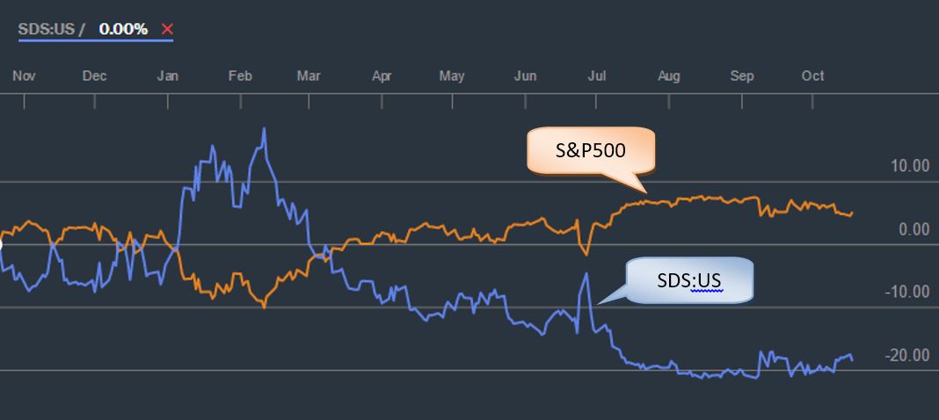This screenshot has width=939, height=420.
Task: Click the Apr month label
Action: pyautogui.click(x=382, y=76)
